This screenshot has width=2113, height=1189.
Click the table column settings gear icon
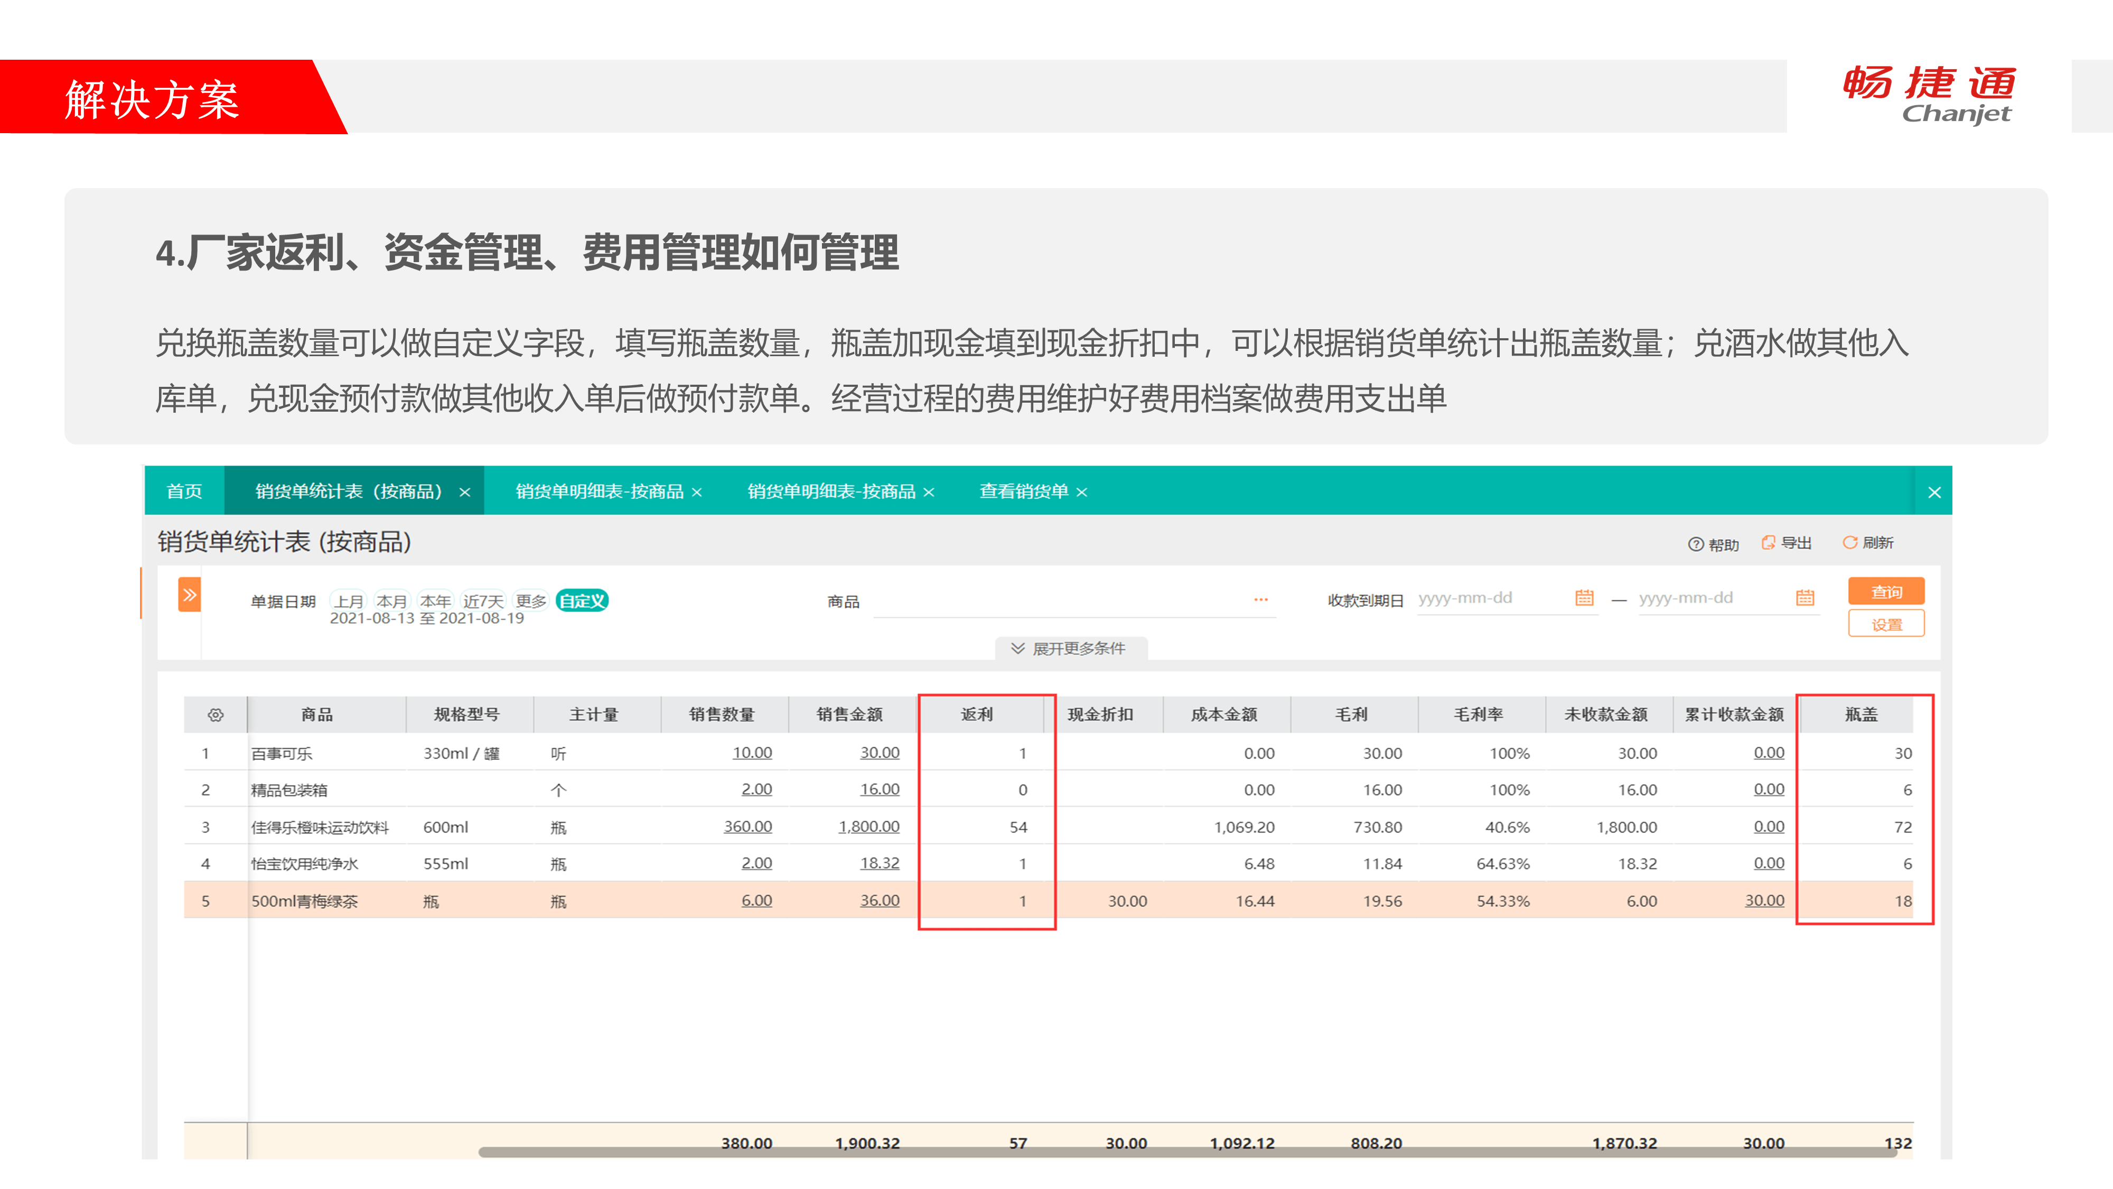pos(216,714)
